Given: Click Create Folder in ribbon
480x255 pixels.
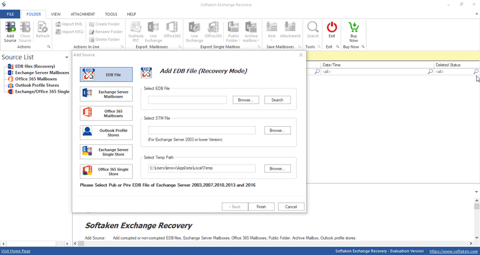Looking at the screenshot, I should pos(104,24).
